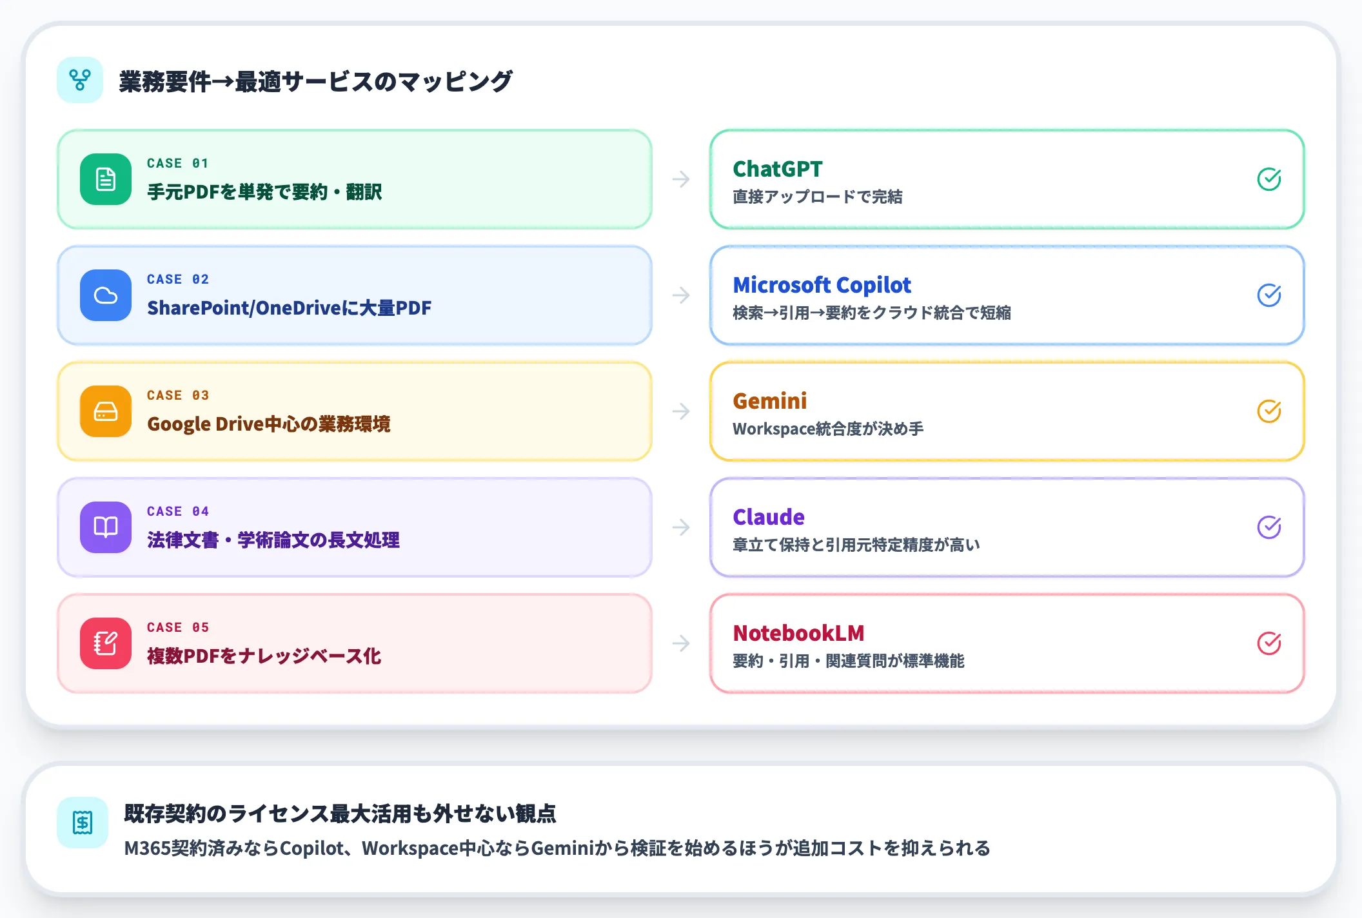Click the text 法律文書・学術論文の長文処理
The width and height of the screenshot is (1362, 918).
point(273,540)
